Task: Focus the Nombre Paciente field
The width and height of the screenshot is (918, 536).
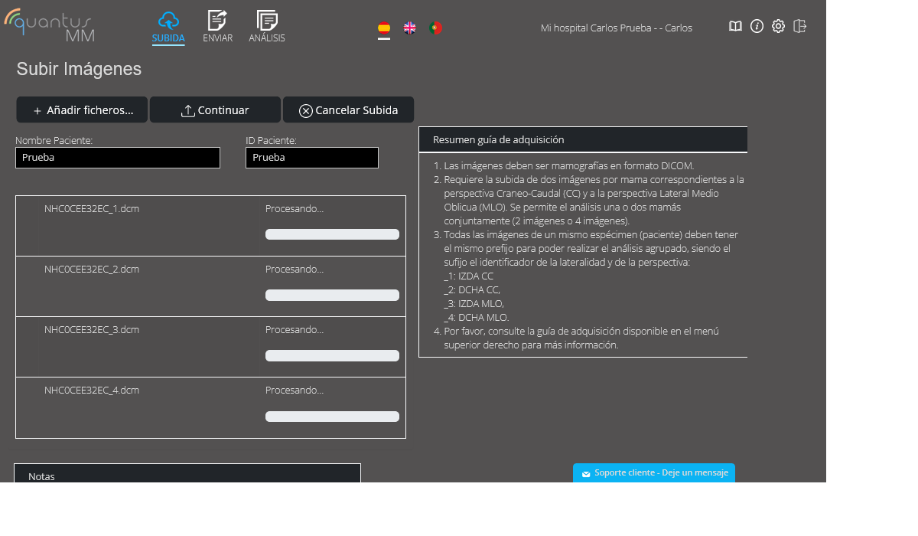Action: click(x=118, y=158)
